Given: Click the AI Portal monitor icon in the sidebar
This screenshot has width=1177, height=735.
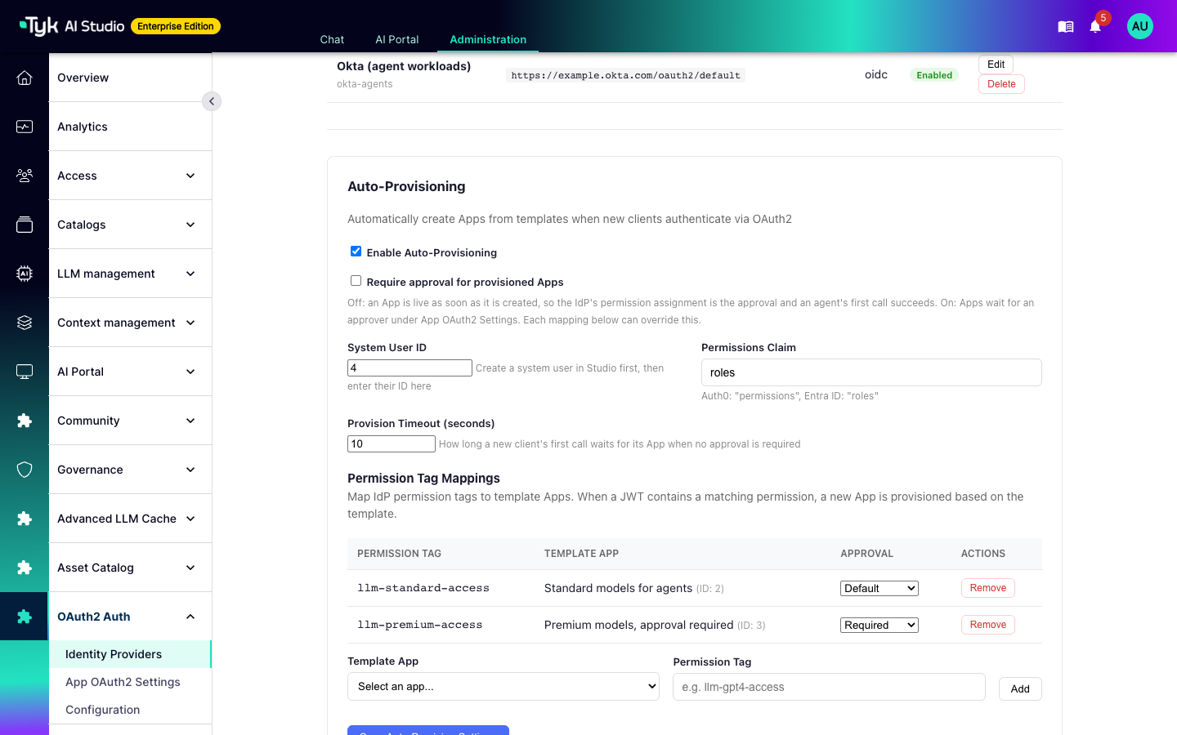Looking at the screenshot, I should 25,372.
